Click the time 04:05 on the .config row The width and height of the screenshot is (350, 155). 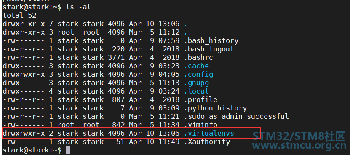pos(169,75)
